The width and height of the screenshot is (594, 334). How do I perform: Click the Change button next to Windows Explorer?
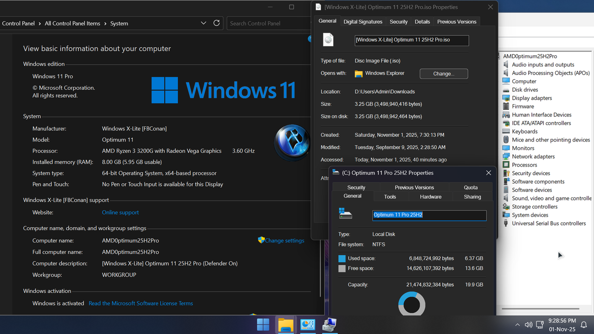pos(443,73)
